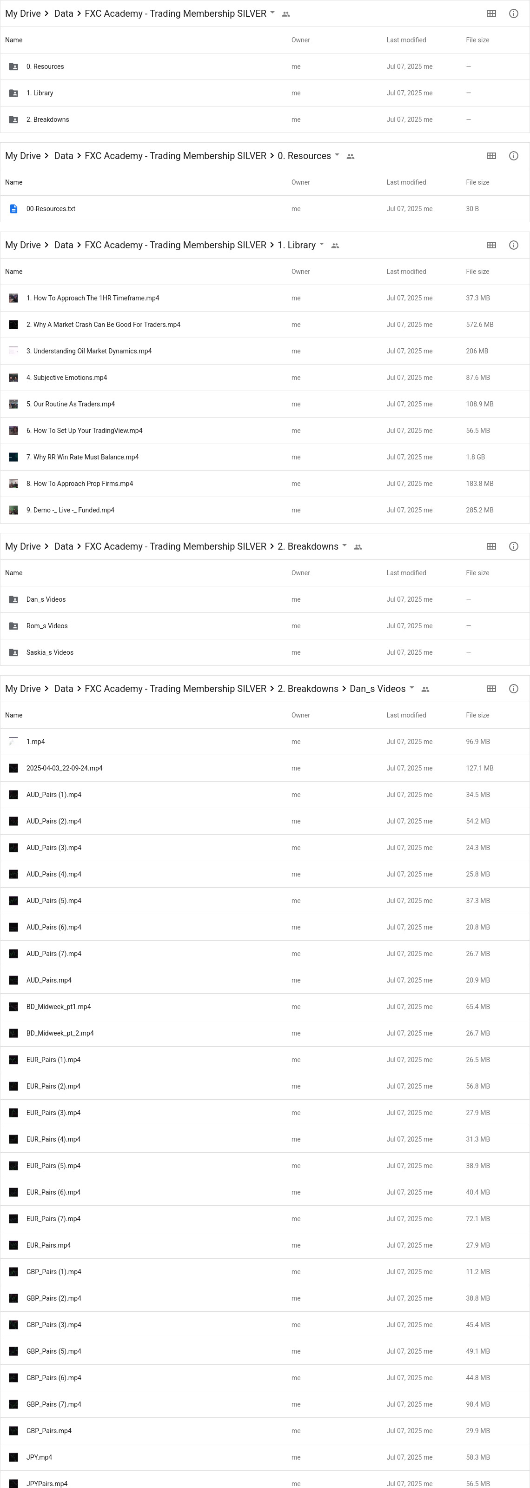The height and width of the screenshot is (1488, 530).
Task: Select the Data breadcrumb in 1. Library path
Action: [x=64, y=245]
